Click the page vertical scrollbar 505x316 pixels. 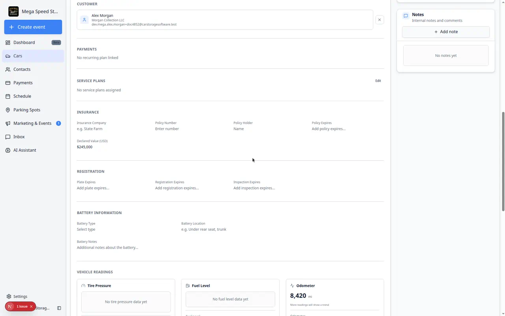tap(503, 161)
